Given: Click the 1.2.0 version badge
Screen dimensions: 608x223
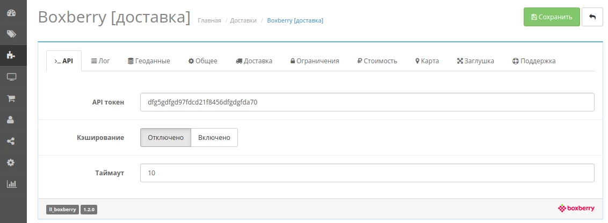Looking at the screenshot, I should pos(89,210).
